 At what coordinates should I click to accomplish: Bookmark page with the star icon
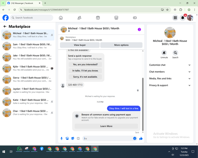tap(168, 9)
